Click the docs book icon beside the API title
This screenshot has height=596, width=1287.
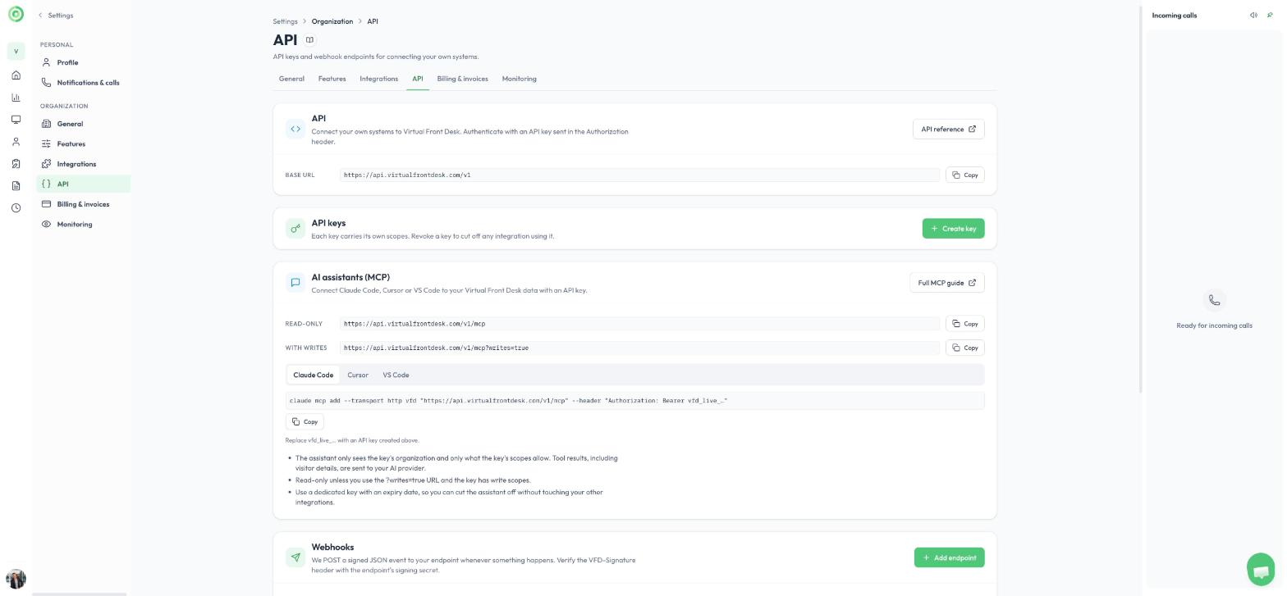(x=309, y=39)
